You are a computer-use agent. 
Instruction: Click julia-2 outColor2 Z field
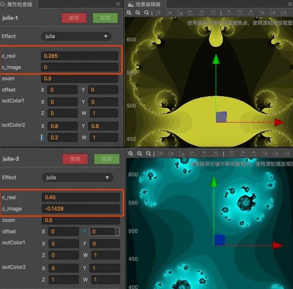tap(64, 280)
